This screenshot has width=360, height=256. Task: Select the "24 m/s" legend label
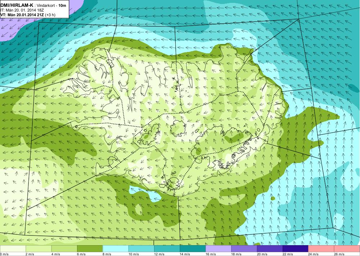point(314,254)
